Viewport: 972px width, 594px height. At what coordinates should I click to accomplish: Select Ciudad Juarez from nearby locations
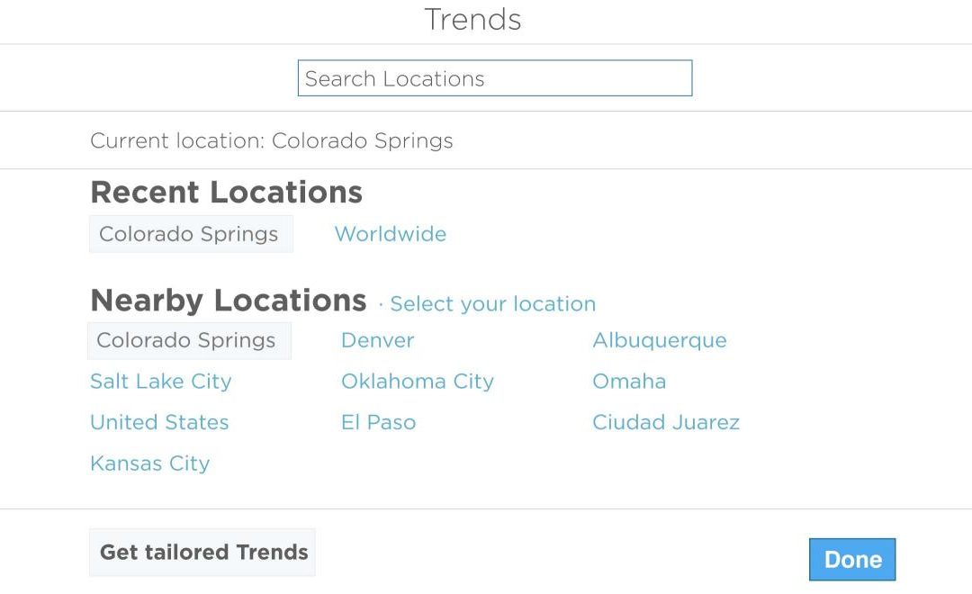point(665,422)
